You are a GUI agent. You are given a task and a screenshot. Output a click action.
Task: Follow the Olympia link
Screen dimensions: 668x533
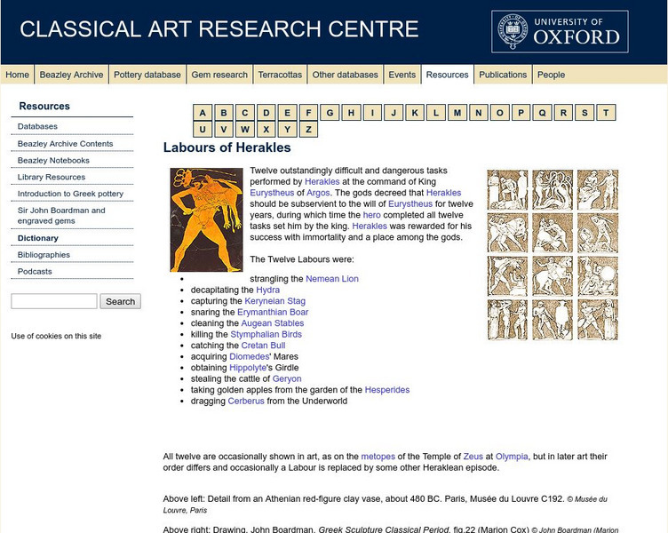pyautogui.click(x=512, y=457)
